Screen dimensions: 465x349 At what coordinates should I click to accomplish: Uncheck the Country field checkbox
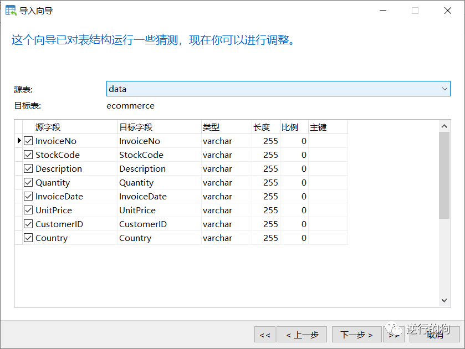tap(28, 238)
